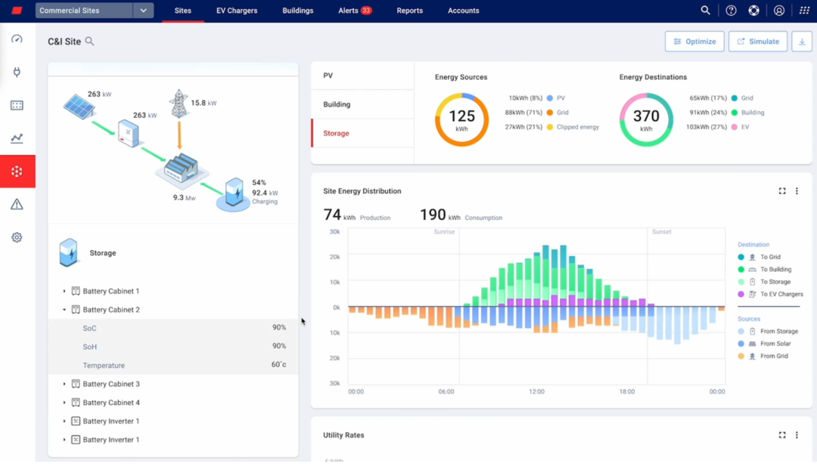
Task: Open the user account profile icon
Action: [x=779, y=11]
